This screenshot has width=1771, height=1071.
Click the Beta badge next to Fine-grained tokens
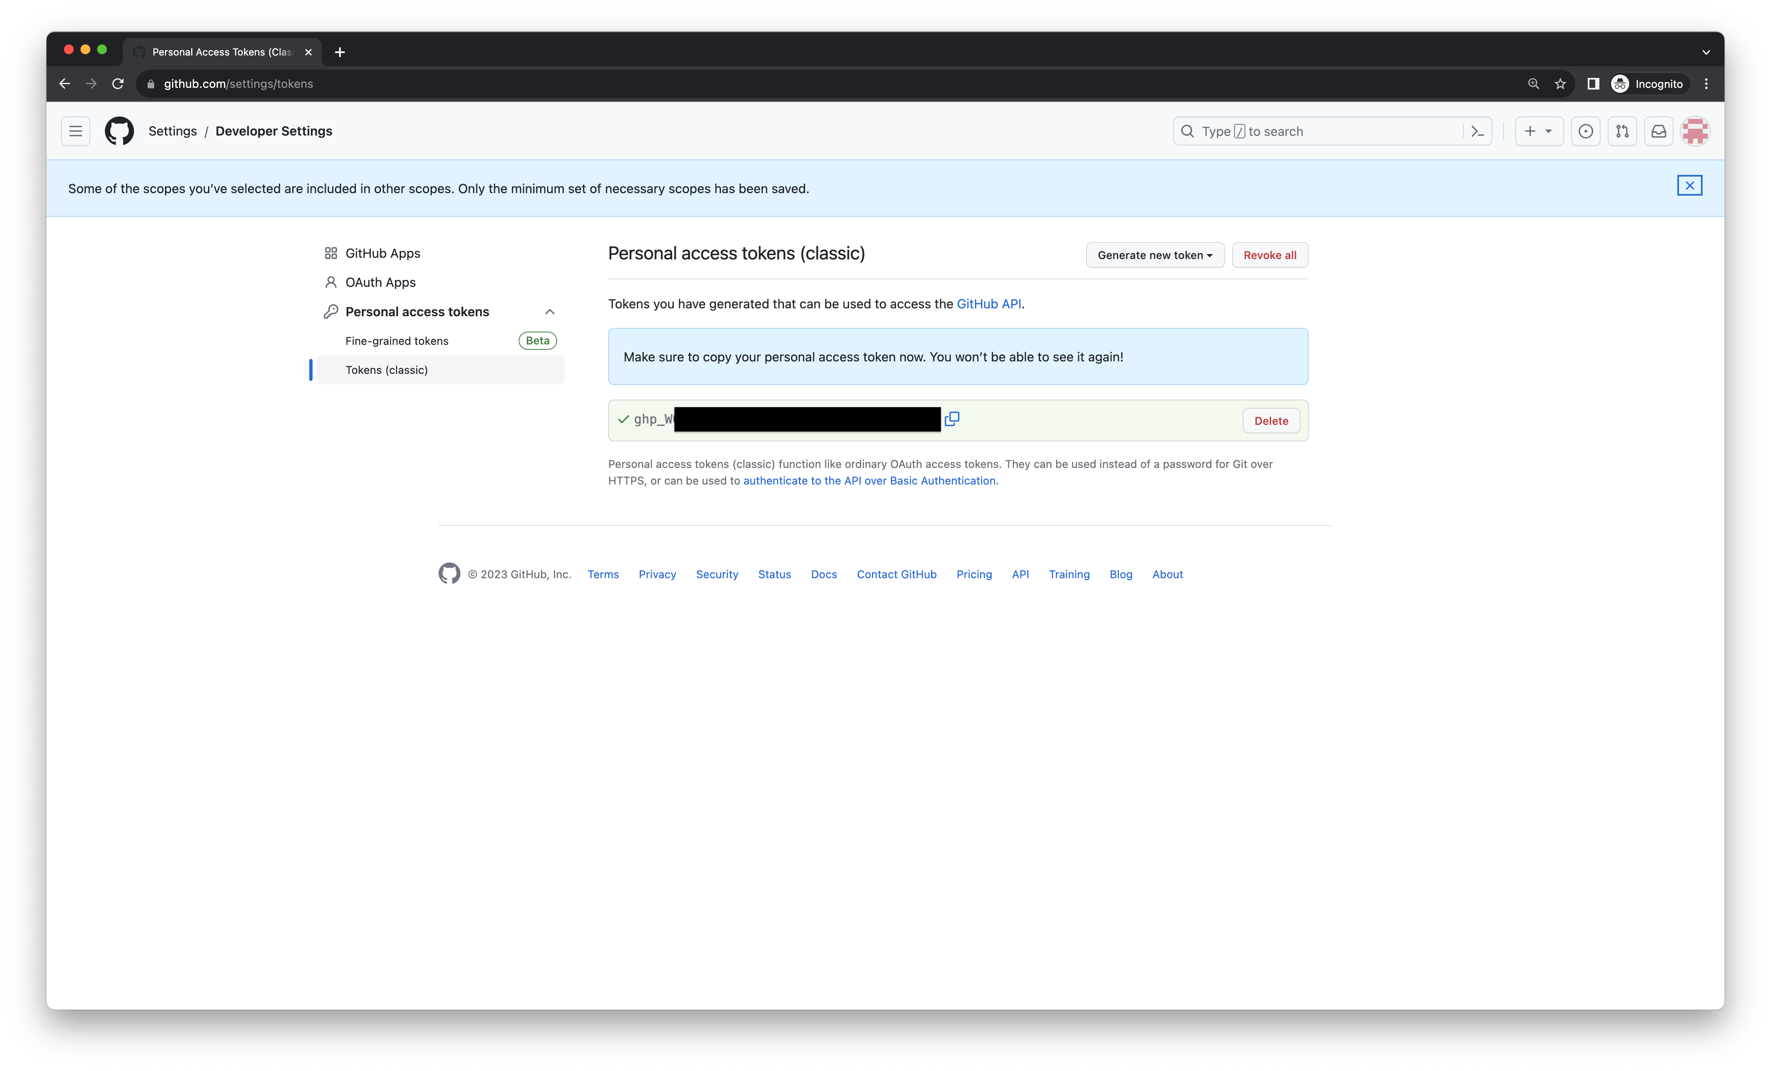(x=538, y=341)
